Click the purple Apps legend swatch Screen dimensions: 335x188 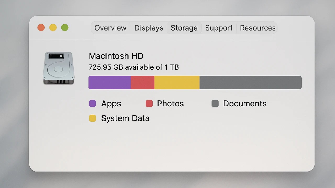(92, 104)
